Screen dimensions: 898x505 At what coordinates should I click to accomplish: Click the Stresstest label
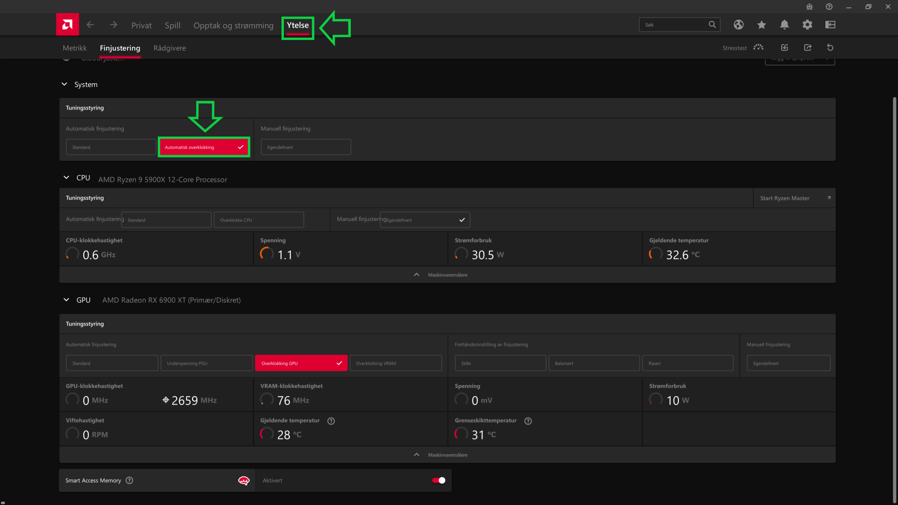(x=735, y=48)
